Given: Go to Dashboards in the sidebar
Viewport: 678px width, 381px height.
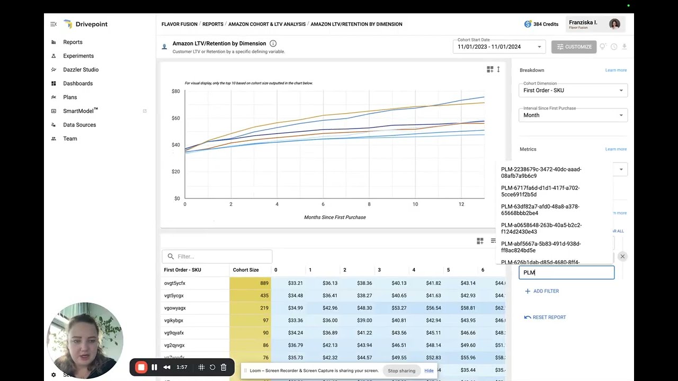Looking at the screenshot, I should 78,84.
